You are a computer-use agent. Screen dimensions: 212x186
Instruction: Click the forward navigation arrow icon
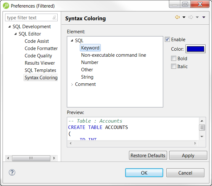coord(191,17)
